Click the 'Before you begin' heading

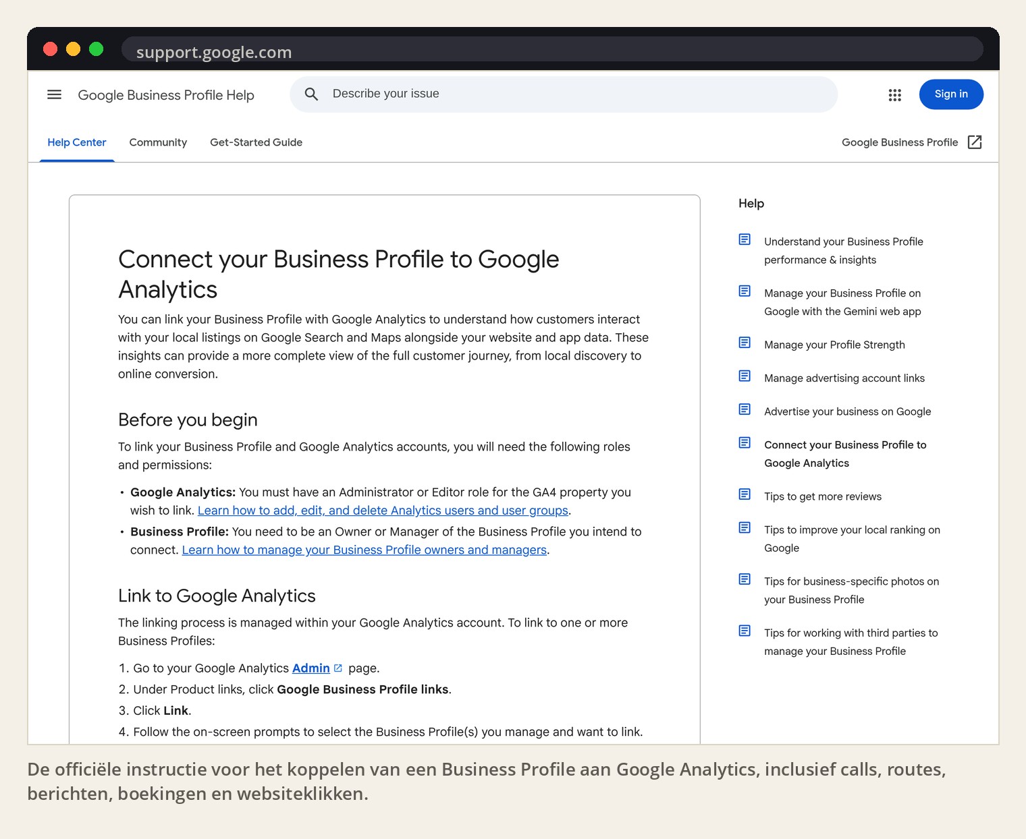point(188,419)
